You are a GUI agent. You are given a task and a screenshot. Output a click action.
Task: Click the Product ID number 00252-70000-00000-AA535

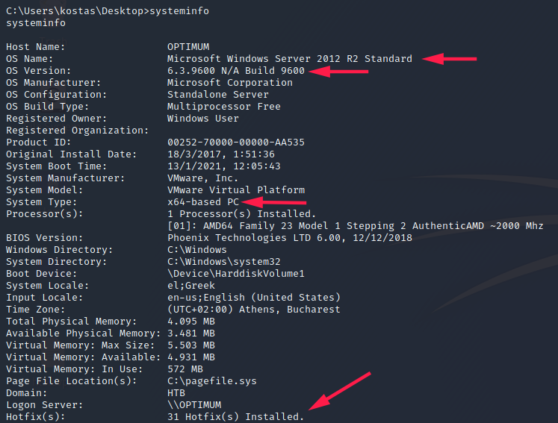[236, 142]
